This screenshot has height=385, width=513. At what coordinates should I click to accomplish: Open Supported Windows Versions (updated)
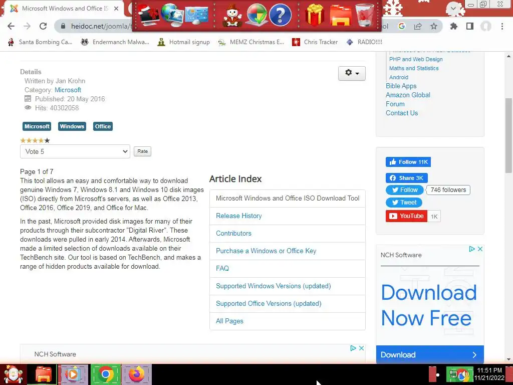point(273,286)
